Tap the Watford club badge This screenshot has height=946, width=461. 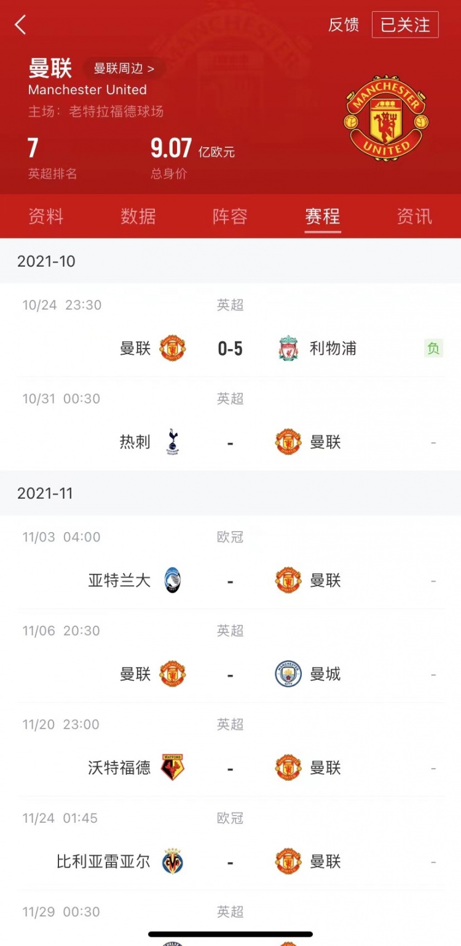click(173, 768)
